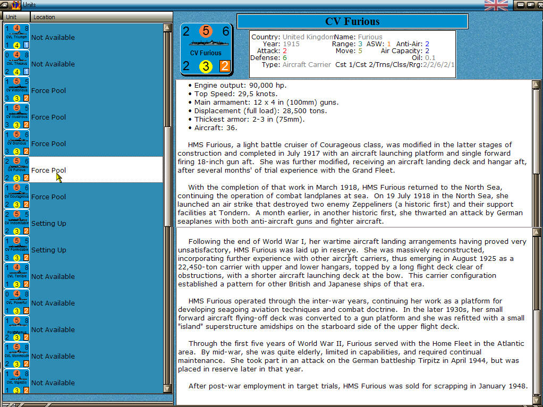This screenshot has width=543, height=407.
Task: Click the Country value United Kingdom
Action: 308,37
